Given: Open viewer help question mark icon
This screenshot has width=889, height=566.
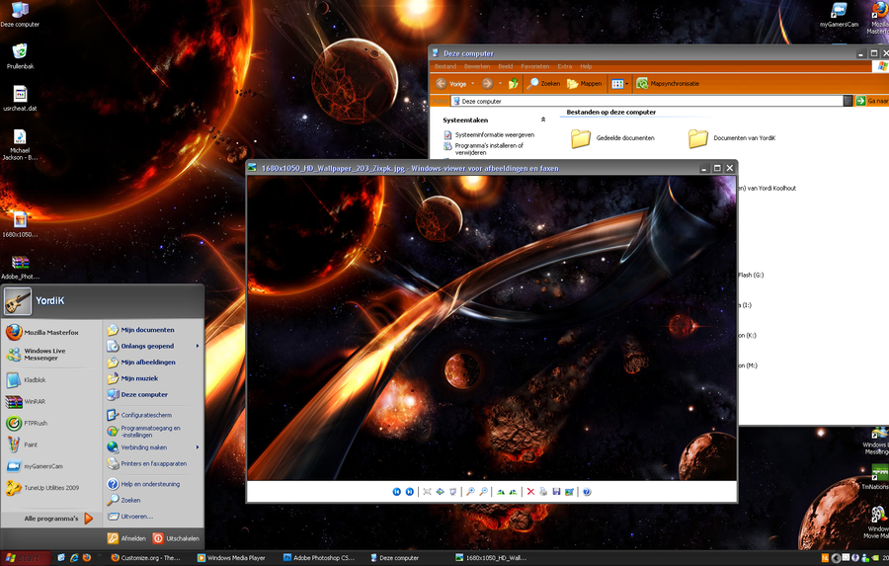Looking at the screenshot, I should 587,492.
